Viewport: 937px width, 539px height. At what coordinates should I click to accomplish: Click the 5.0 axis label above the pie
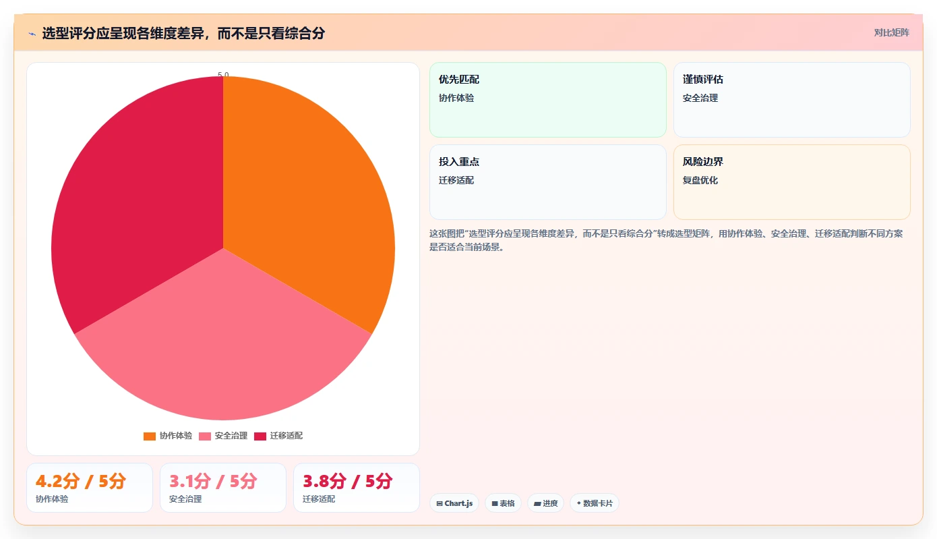pyautogui.click(x=223, y=75)
